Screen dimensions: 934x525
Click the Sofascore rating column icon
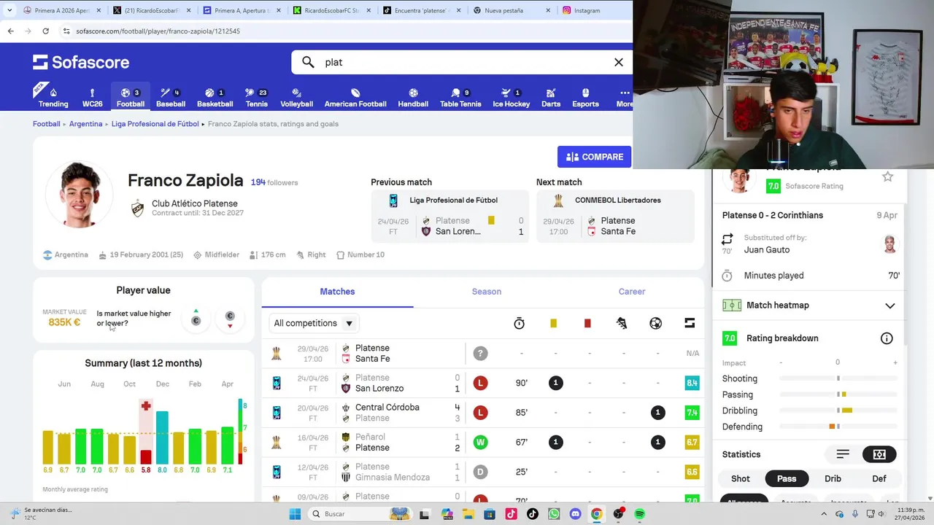click(690, 323)
